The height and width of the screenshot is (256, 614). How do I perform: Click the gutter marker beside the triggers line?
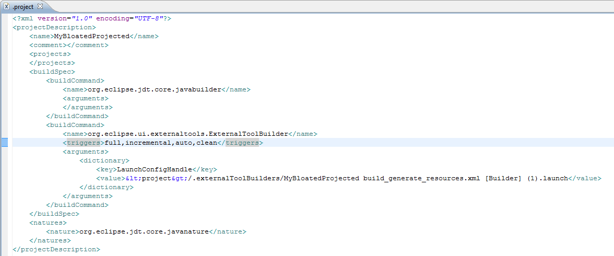coord(5,143)
